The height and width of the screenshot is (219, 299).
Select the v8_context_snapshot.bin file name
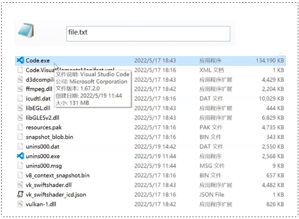click(x=57, y=175)
